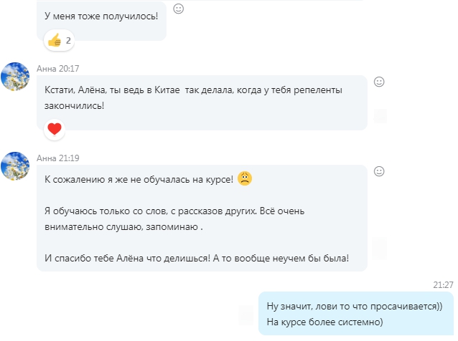The height and width of the screenshot is (341, 458).
Task: Open reaction smiley next to Анна's 20:17 message
Action: (379, 82)
